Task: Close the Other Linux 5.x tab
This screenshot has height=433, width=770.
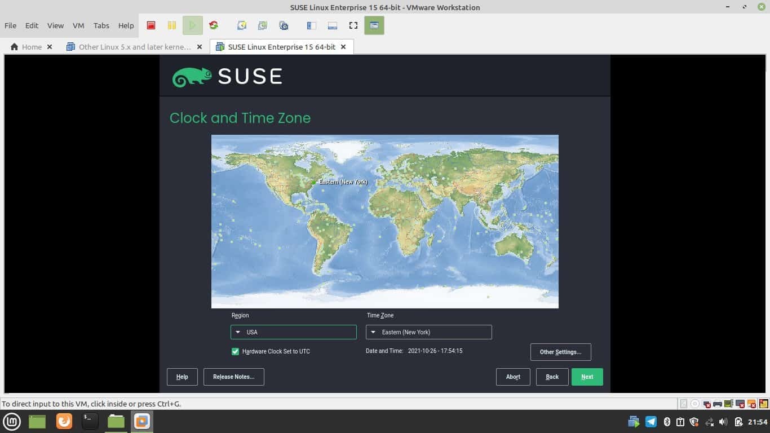Action: tap(199, 47)
